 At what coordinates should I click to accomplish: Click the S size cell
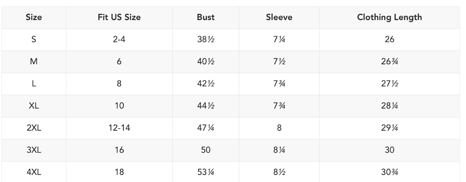[x=34, y=40]
